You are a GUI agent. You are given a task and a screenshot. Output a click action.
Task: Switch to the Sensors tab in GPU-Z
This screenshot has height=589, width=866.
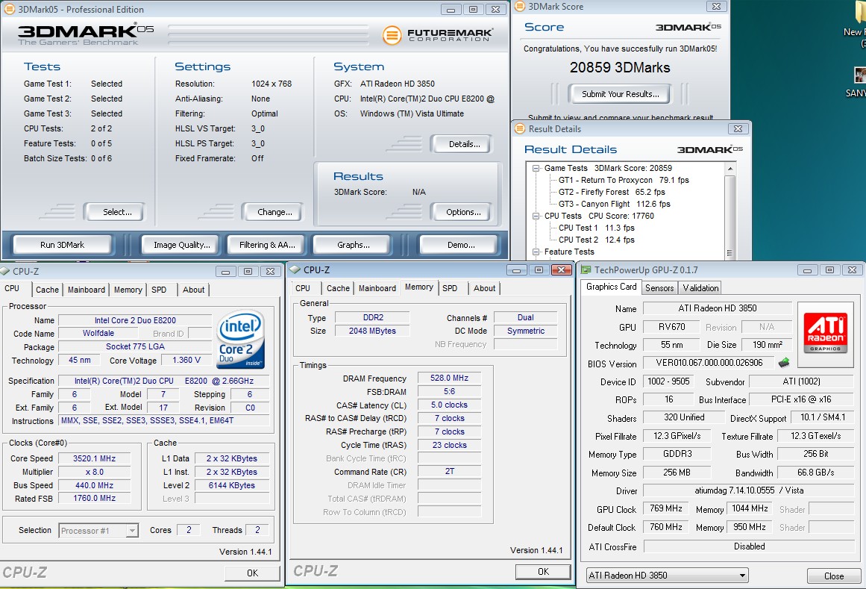point(659,287)
